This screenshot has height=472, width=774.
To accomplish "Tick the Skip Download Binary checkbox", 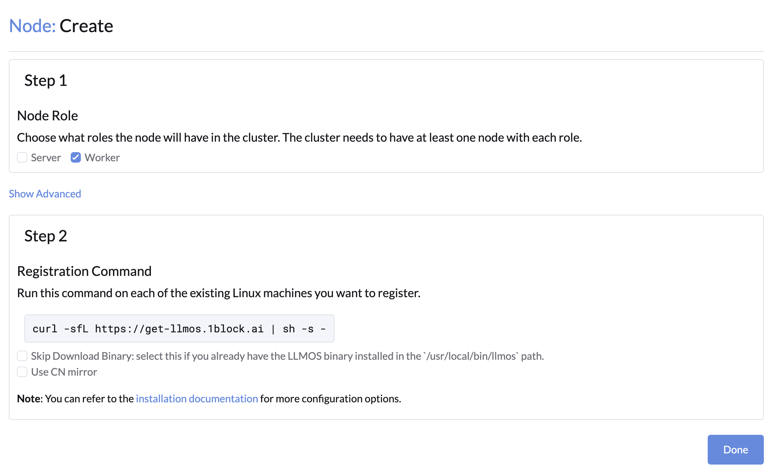I will coord(22,356).
